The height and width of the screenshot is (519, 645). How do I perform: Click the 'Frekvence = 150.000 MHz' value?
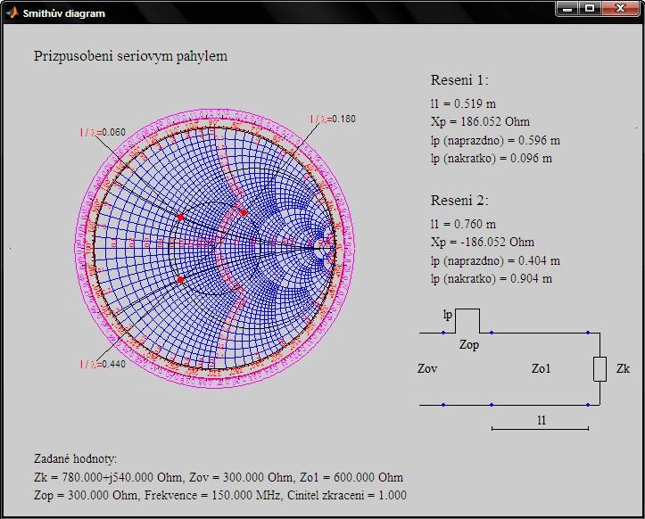pyautogui.click(x=212, y=495)
